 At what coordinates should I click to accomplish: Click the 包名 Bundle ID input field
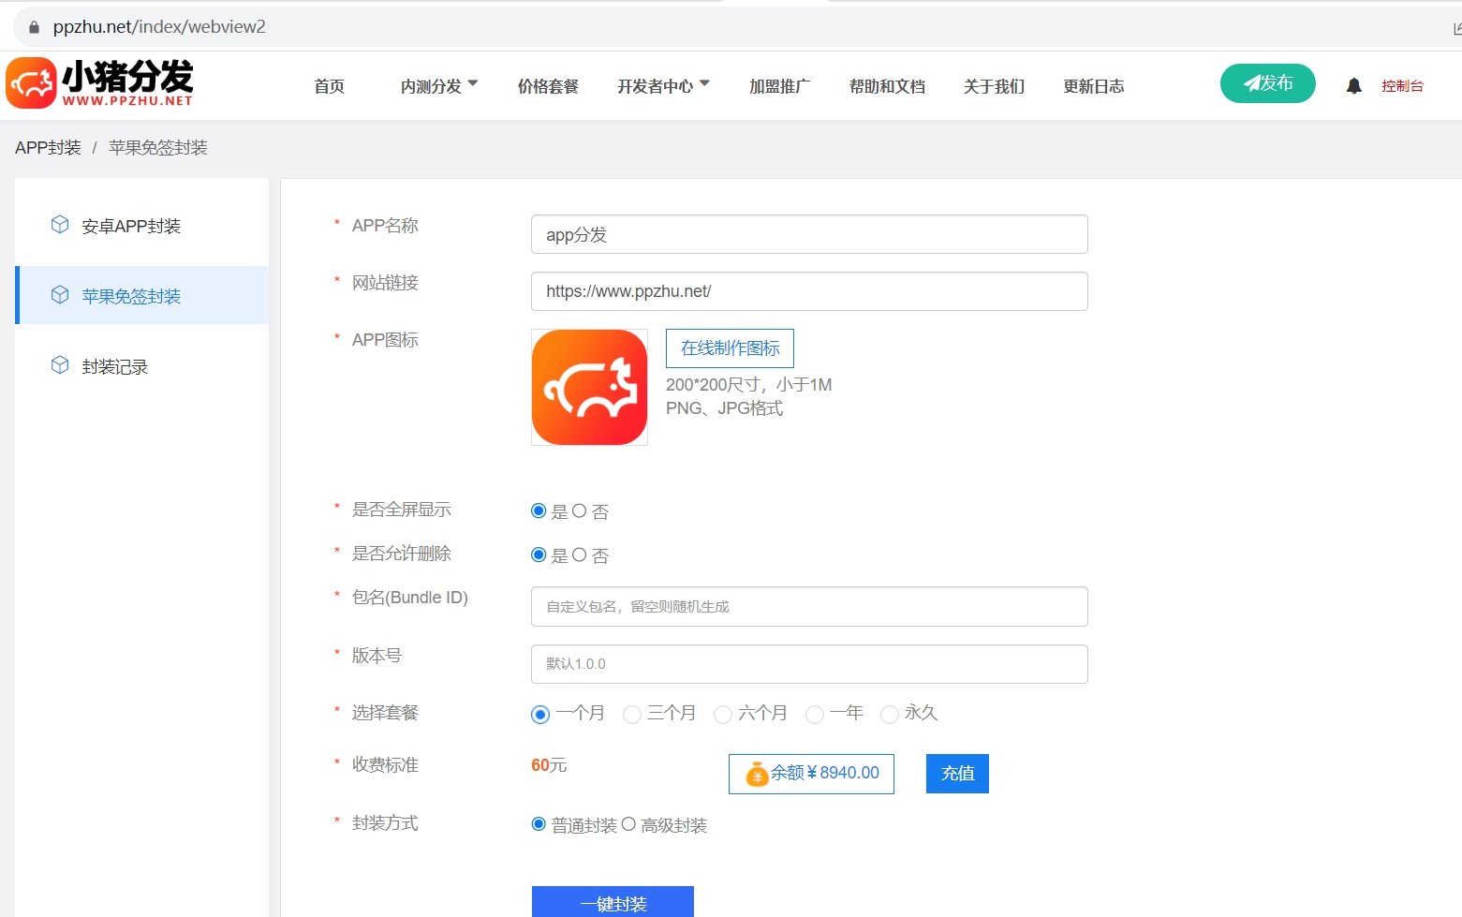[x=809, y=607]
